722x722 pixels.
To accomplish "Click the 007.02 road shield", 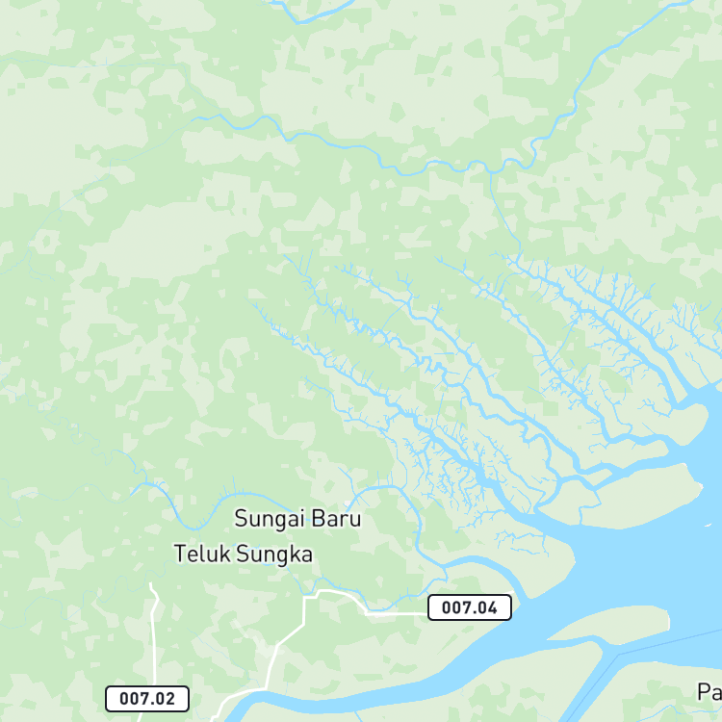I will point(147,699).
